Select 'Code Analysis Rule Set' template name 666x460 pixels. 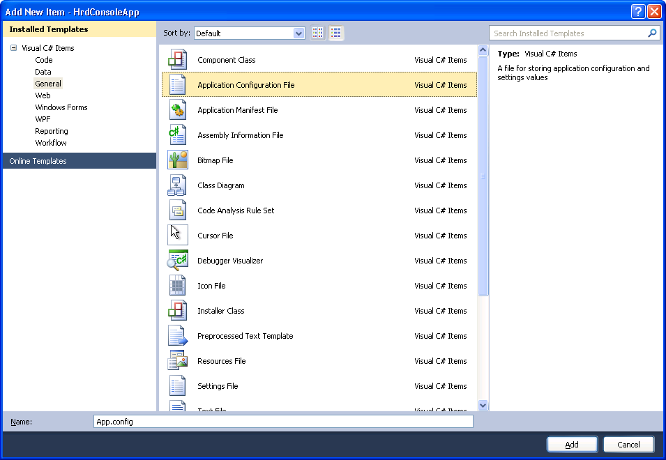[x=236, y=210]
